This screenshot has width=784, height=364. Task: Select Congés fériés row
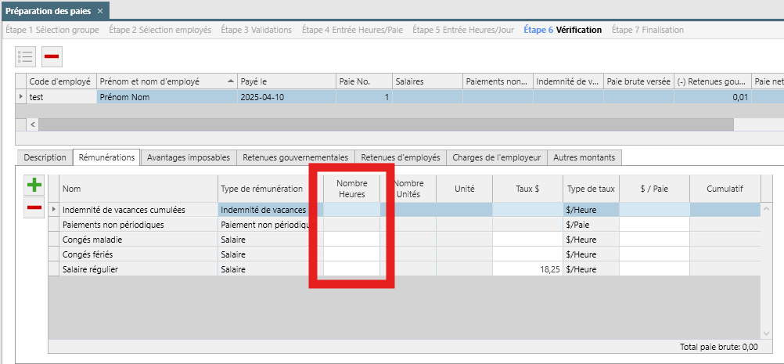[x=405, y=254]
